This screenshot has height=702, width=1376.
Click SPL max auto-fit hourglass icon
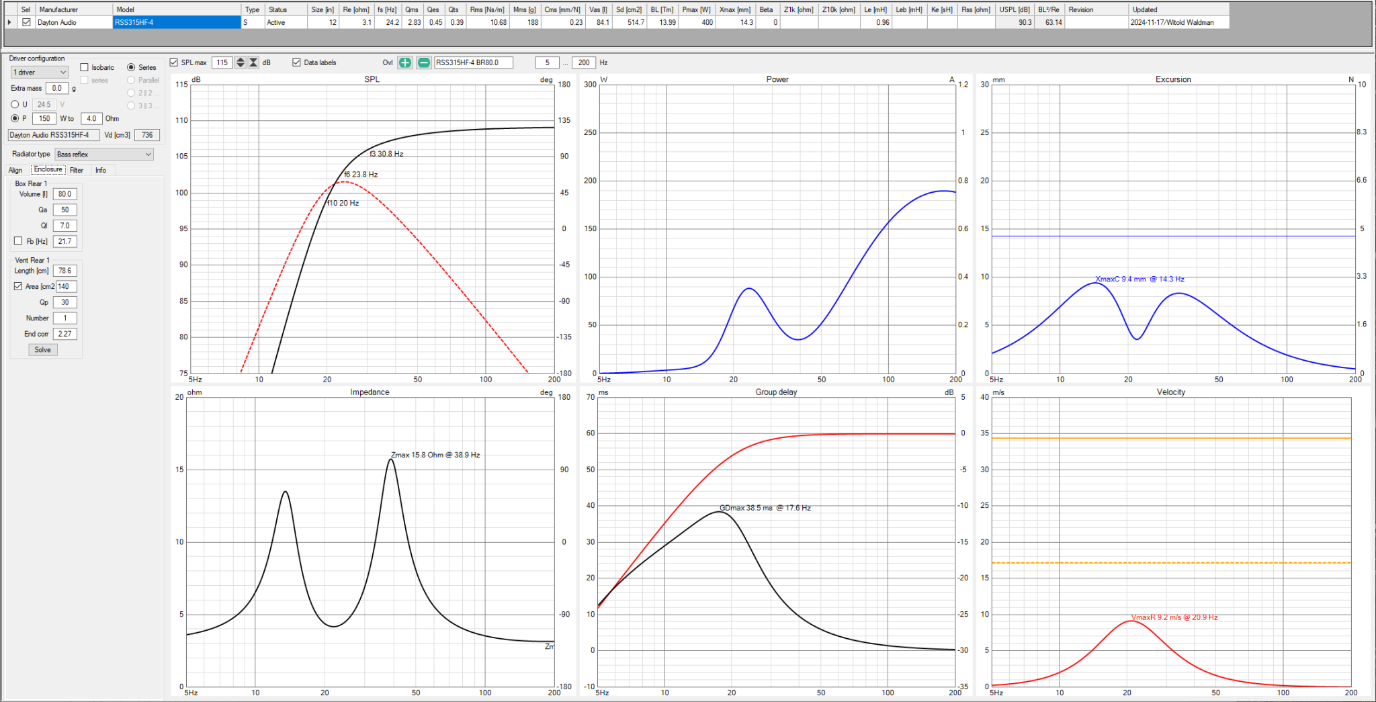[x=253, y=62]
